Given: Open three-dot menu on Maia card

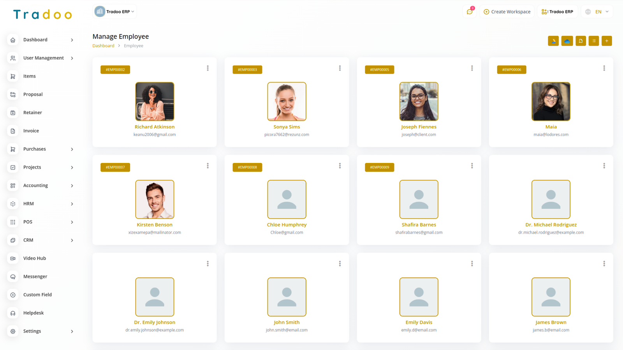Looking at the screenshot, I should pyautogui.click(x=604, y=68).
